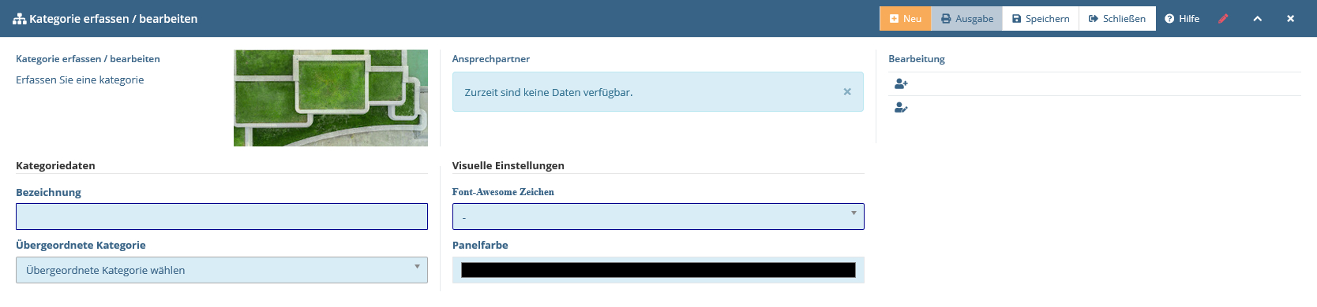Click the green rooftop header image
1317x307 pixels.
[x=331, y=98]
